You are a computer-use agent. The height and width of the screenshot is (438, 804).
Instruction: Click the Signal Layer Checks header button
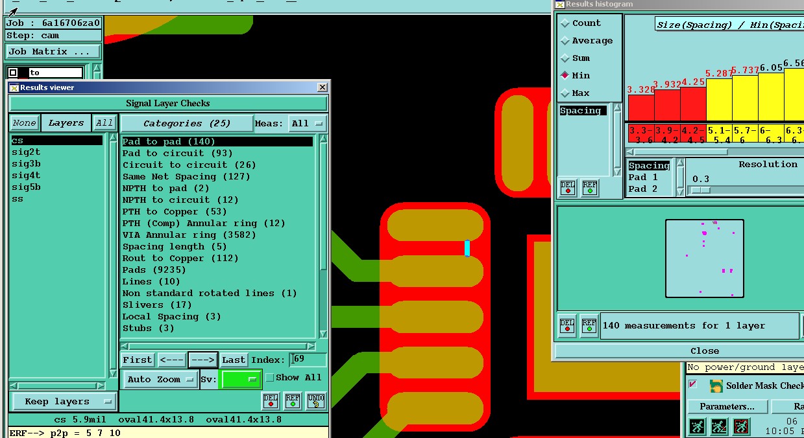168,104
